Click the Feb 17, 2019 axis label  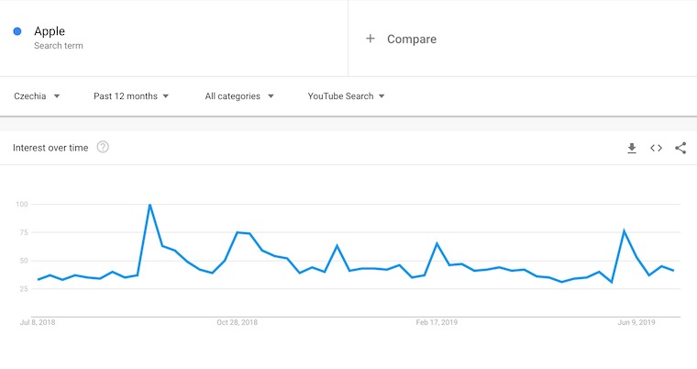tap(437, 322)
